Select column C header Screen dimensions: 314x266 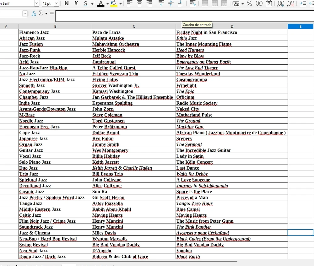[134, 26]
